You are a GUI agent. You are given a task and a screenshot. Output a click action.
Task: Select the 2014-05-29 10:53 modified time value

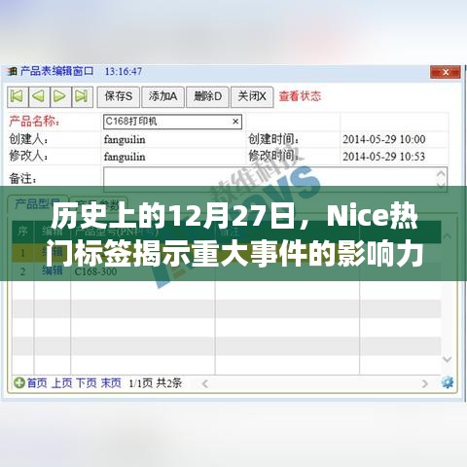(x=384, y=157)
